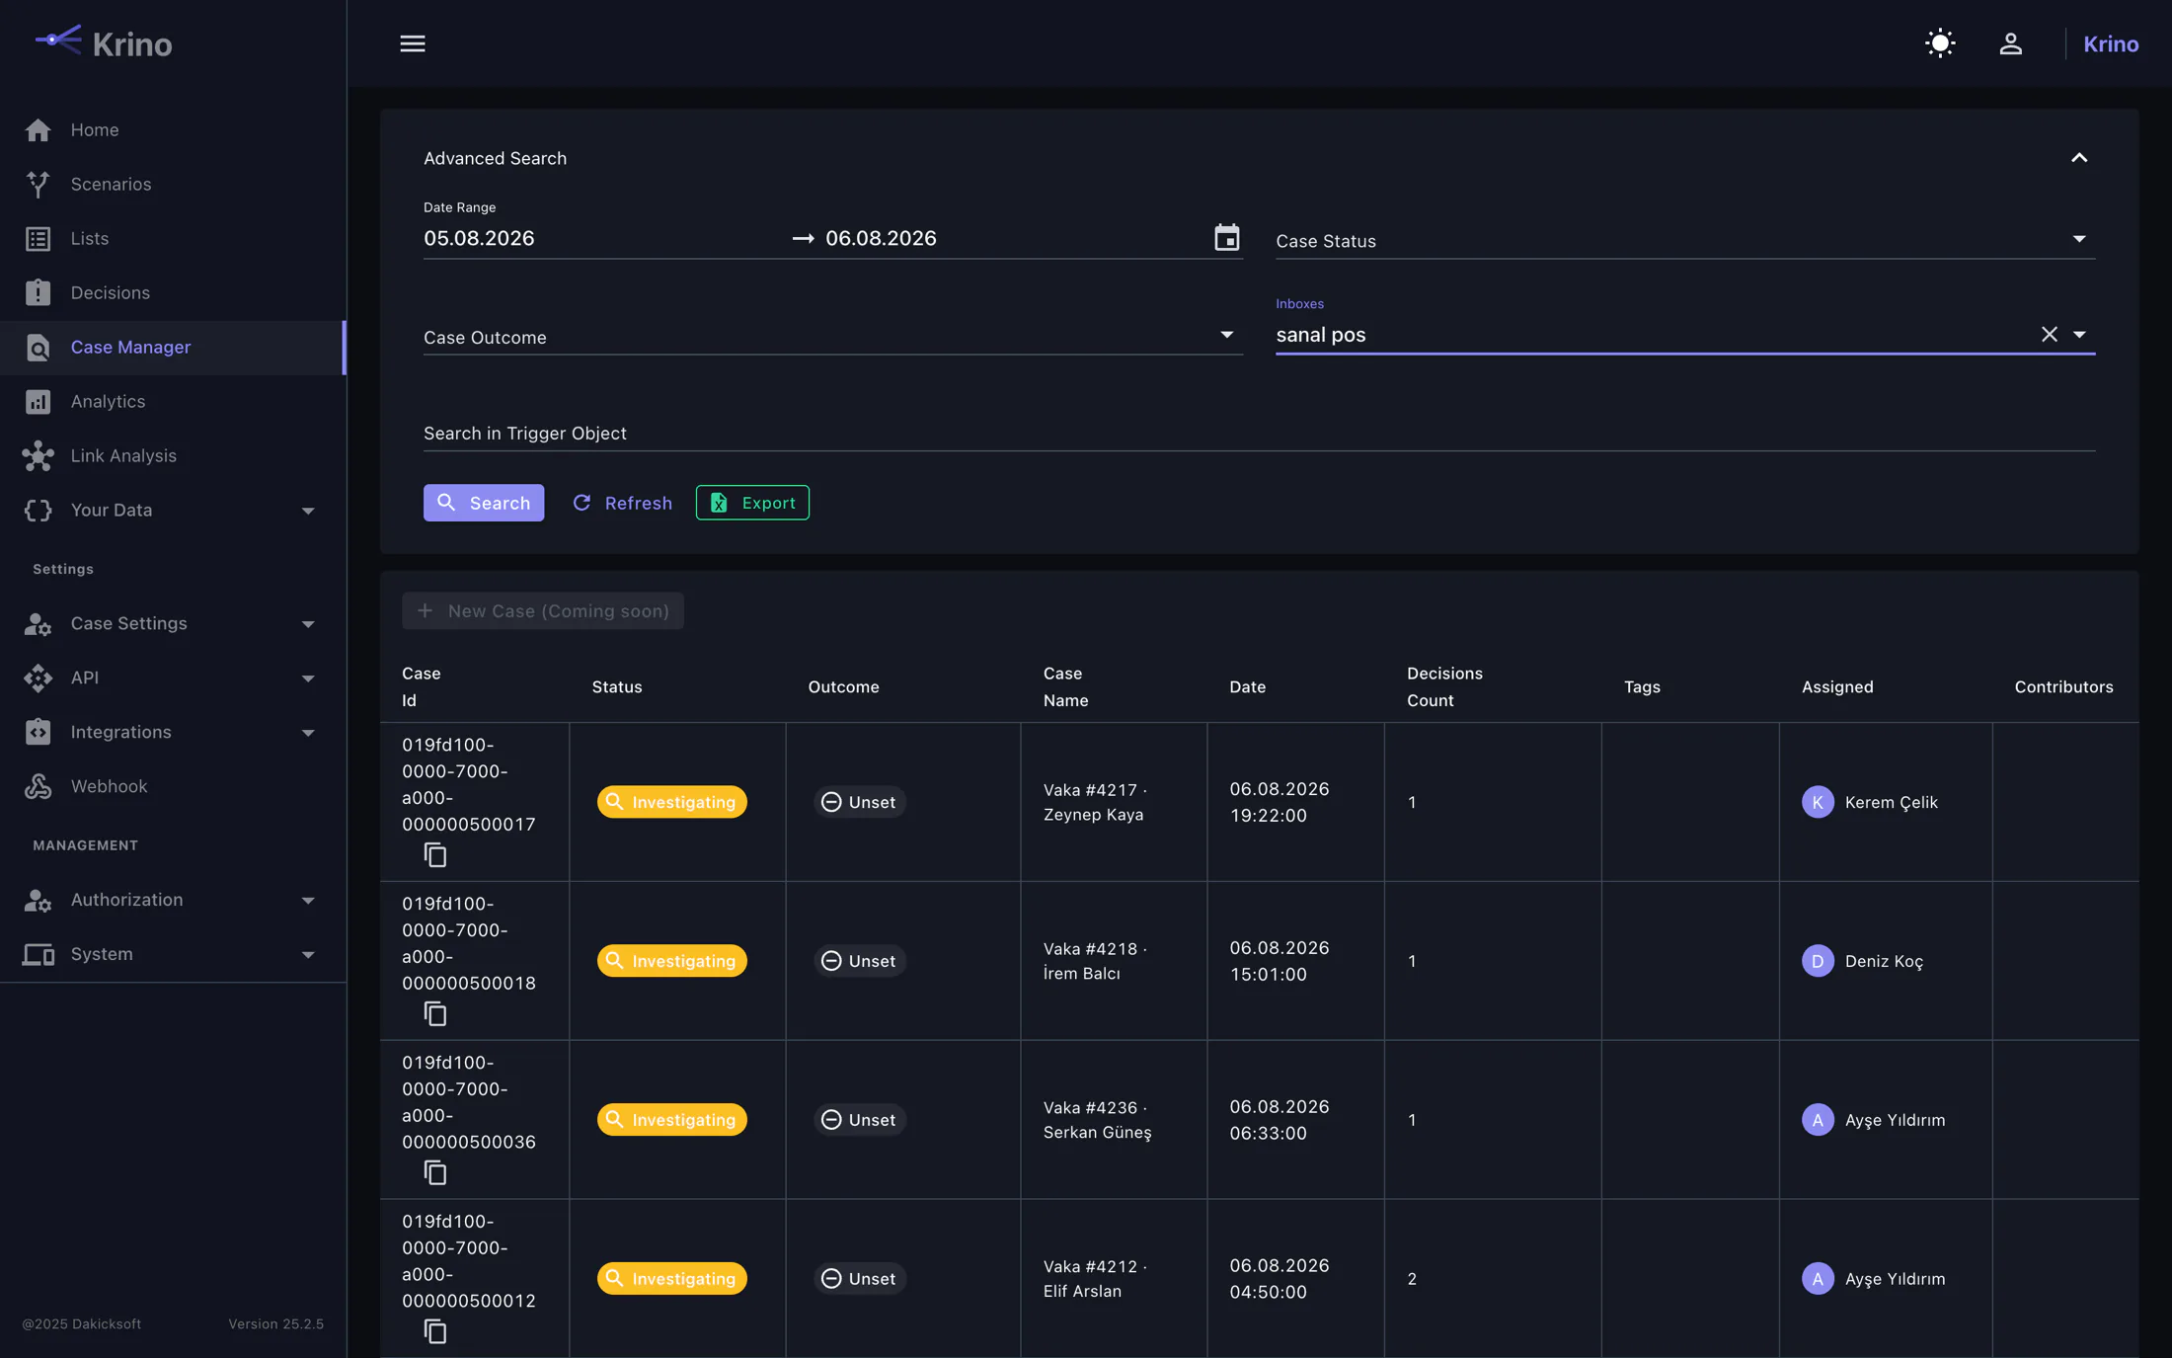Copy case ID ending in 500036

pos(435,1173)
